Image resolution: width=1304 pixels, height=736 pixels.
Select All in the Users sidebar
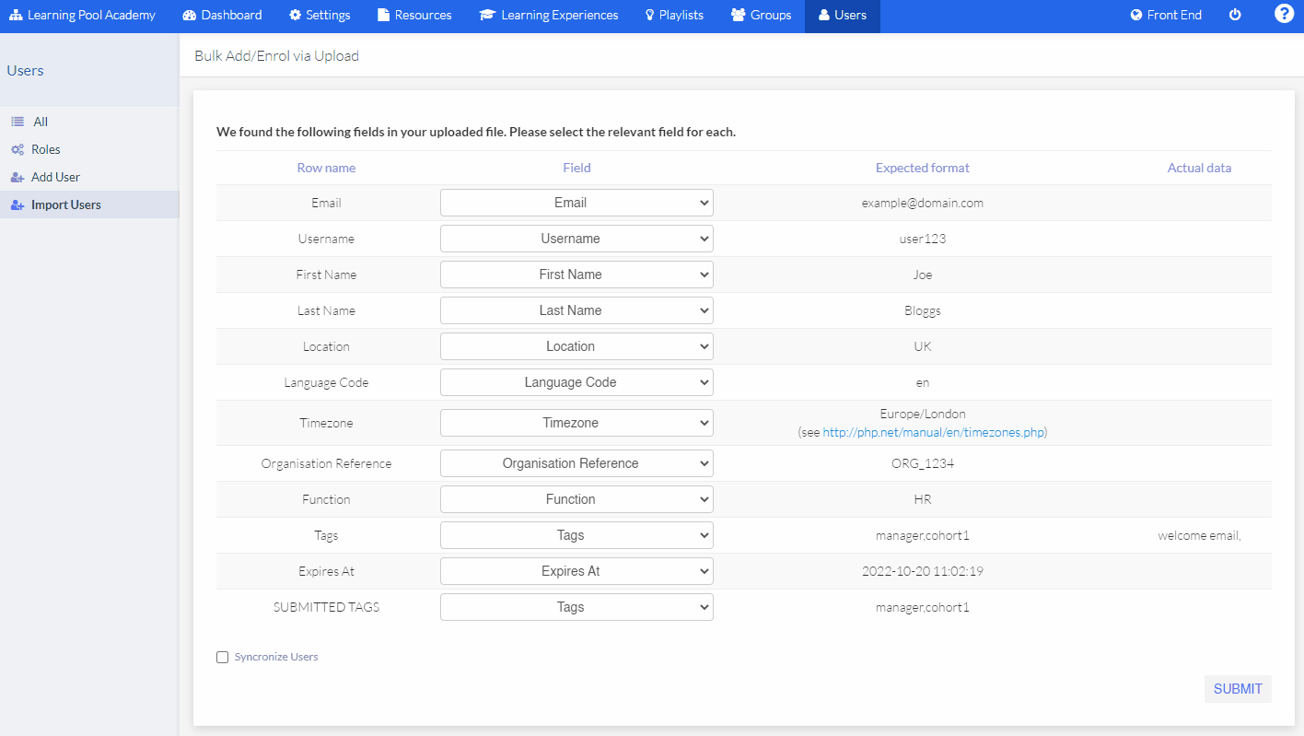click(x=42, y=121)
